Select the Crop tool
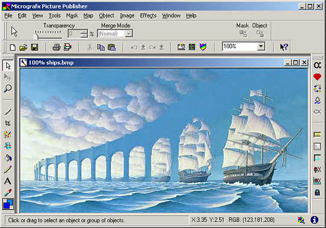This screenshot has width=326, height=228. pyautogui.click(x=8, y=123)
